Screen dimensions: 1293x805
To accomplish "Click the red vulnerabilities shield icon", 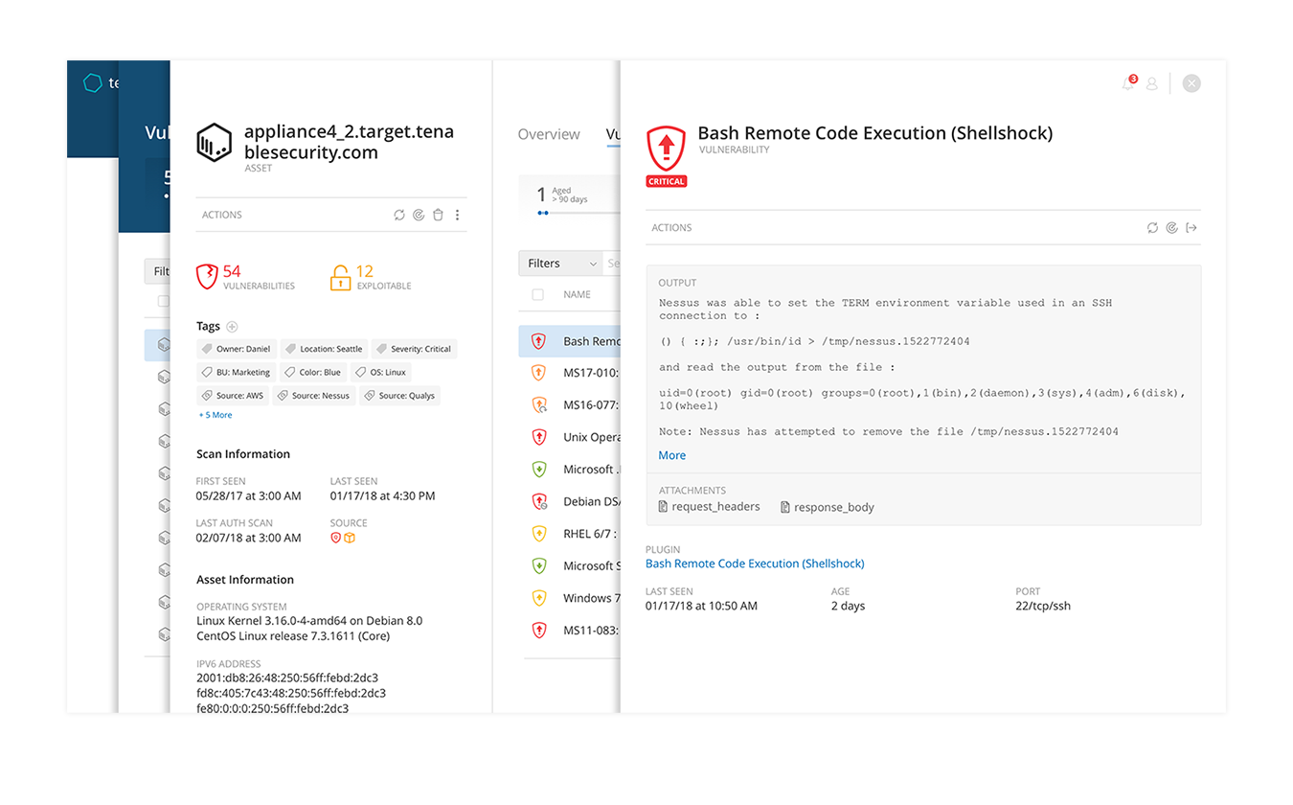I will pyautogui.click(x=207, y=277).
